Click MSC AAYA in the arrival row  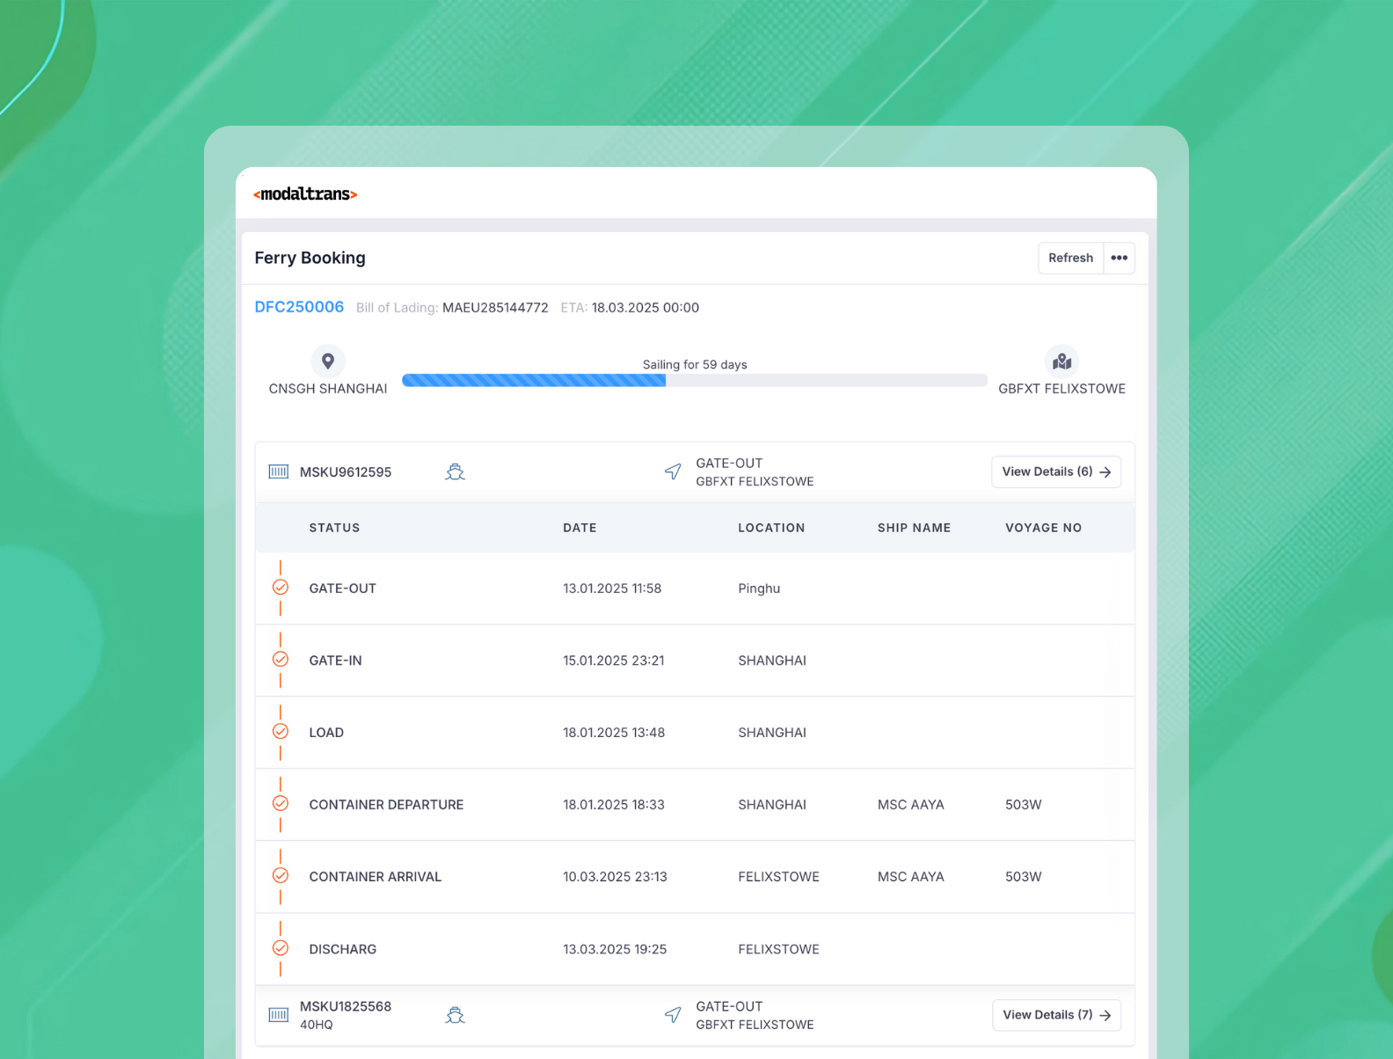click(911, 877)
